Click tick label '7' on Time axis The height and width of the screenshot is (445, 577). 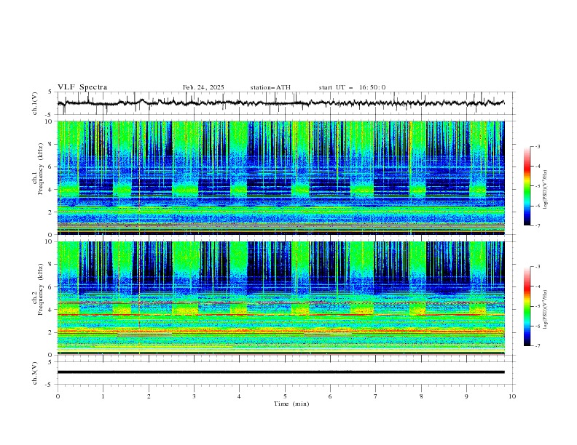coord(376,396)
